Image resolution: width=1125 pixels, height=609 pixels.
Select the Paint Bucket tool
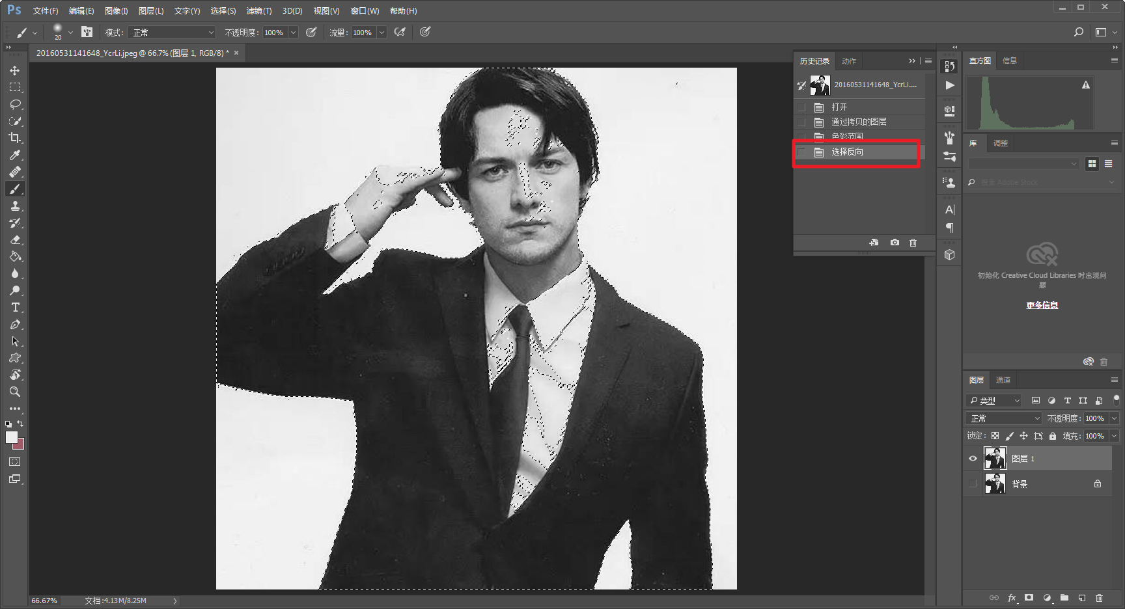(x=15, y=256)
